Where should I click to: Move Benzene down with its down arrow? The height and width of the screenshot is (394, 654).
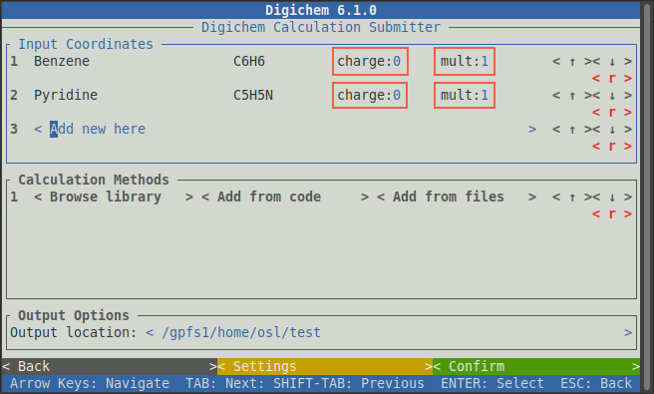(612, 62)
